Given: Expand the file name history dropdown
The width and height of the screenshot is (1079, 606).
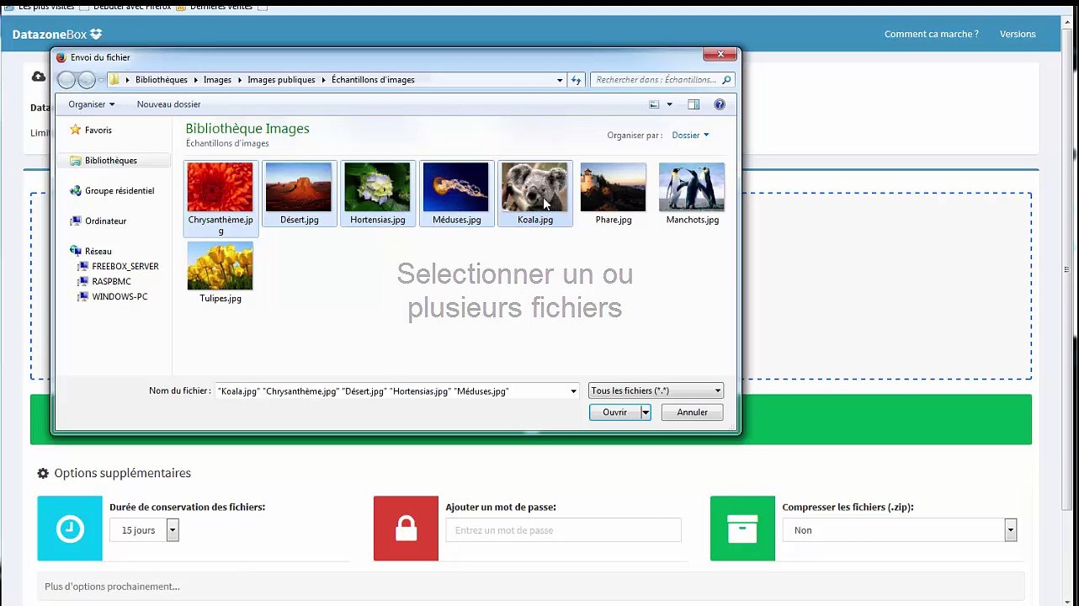Looking at the screenshot, I should pyautogui.click(x=574, y=391).
